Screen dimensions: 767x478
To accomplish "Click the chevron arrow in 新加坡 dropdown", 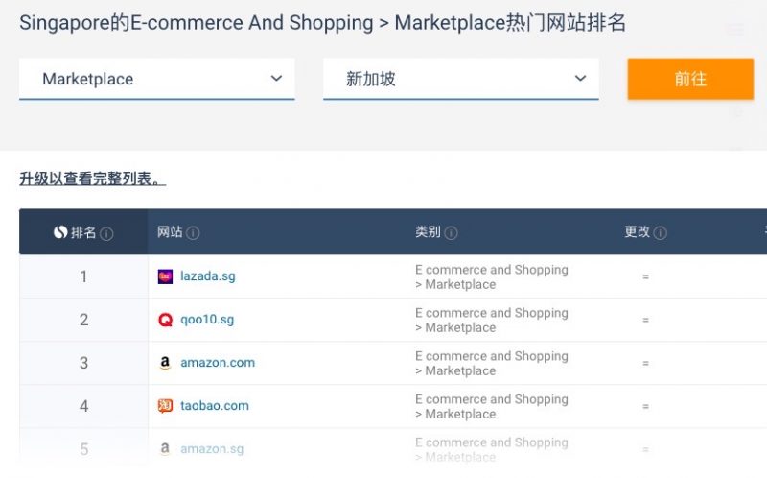I will (x=581, y=79).
